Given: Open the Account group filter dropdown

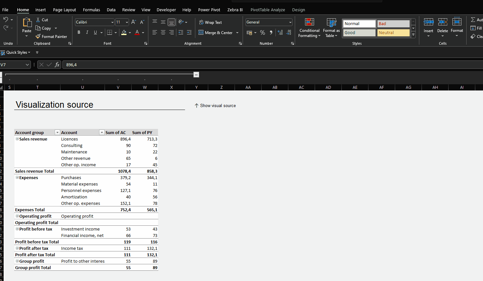Looking at the screenshot, I should [57, 132].
